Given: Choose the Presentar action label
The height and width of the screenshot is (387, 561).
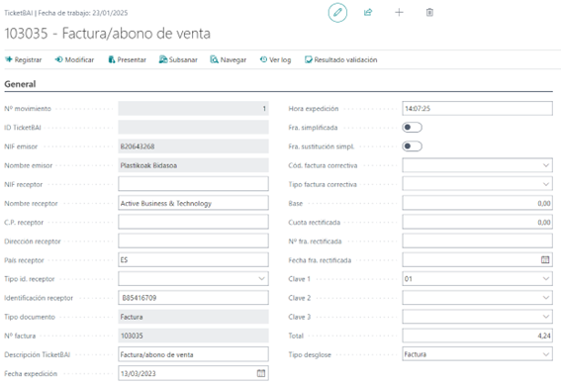Looking at the screenshot, I should point(132,59).
